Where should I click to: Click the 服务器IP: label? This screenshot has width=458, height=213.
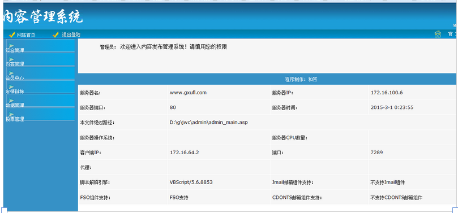point(282,93)
